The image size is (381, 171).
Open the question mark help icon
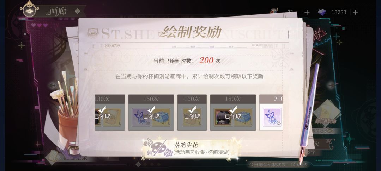point(77,11)
